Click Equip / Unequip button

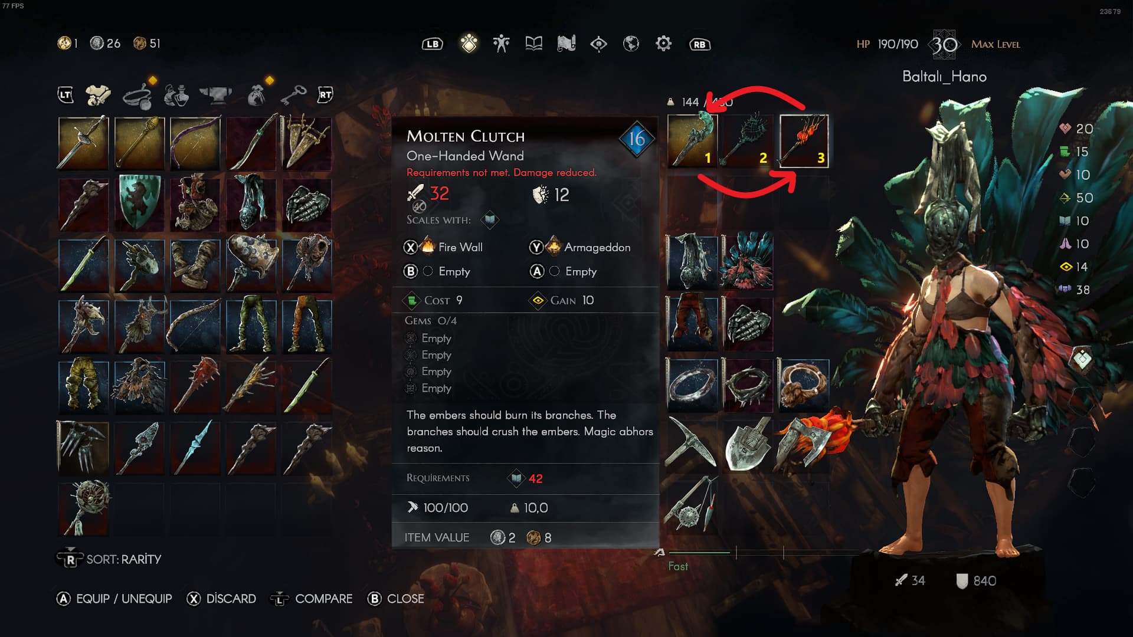pyautogui.click(x=114, y=599)
